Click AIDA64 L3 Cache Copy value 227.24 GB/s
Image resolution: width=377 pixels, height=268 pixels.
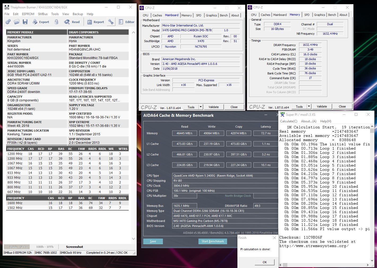pos(239,165)
